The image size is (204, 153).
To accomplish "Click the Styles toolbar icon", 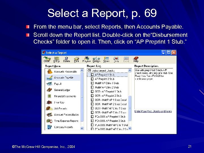I will pos(106,59).
